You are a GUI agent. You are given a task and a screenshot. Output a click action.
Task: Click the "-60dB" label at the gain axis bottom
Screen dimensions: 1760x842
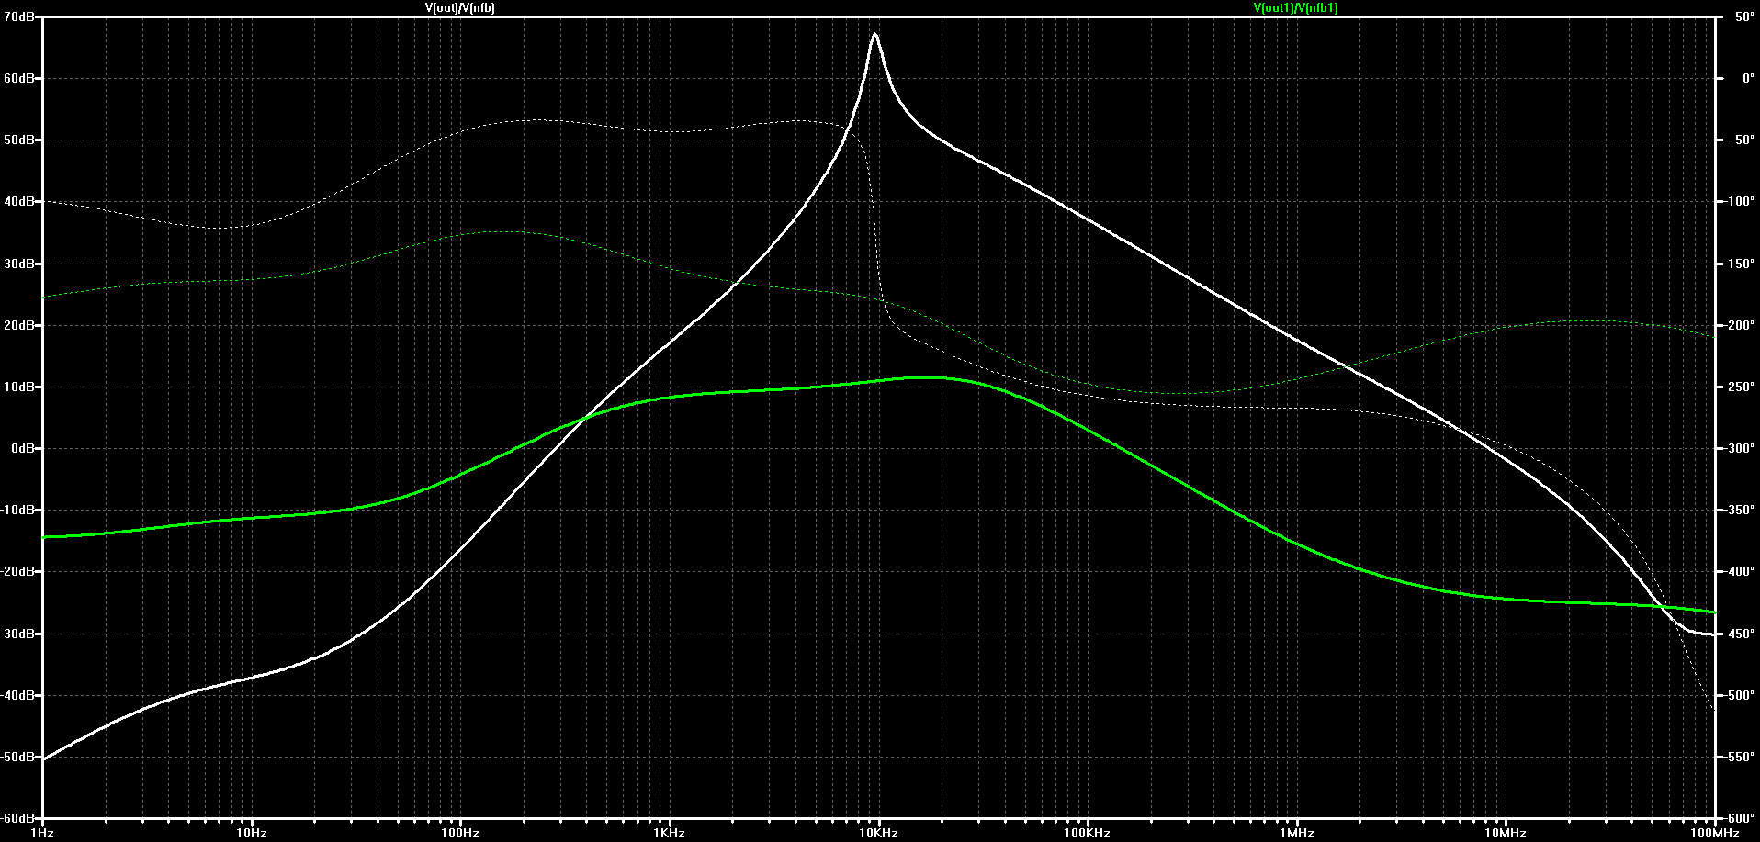pyautogui.click(x=17, y=818)
